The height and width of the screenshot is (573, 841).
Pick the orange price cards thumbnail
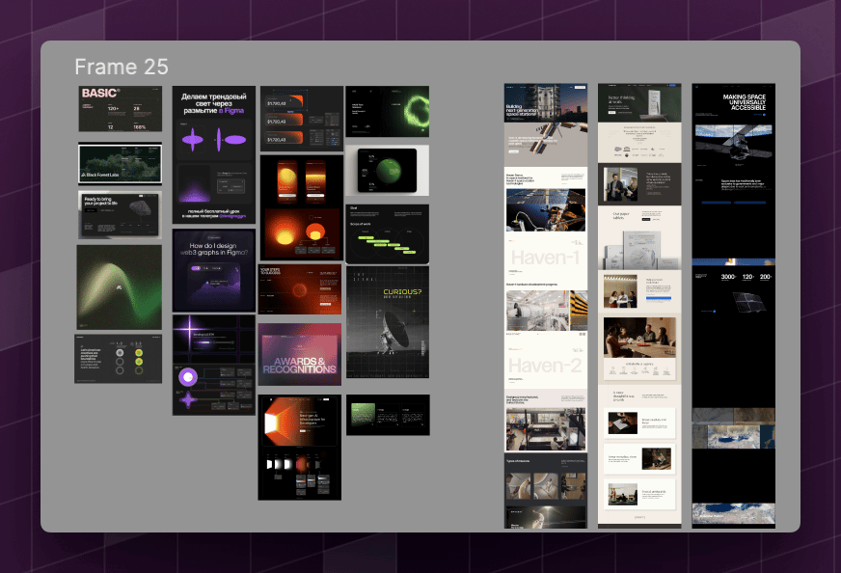pos(302,119)
